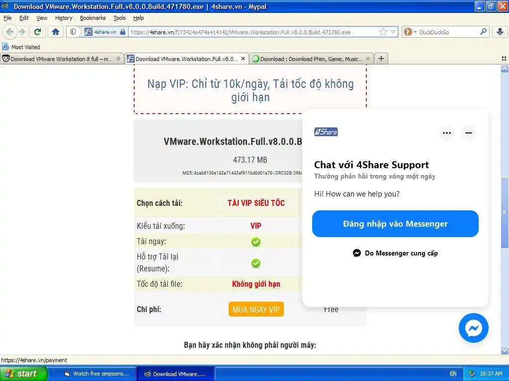Viewport: 509px width, 381px height.
Task: Open the Tools menu
Action: [119, 18]
